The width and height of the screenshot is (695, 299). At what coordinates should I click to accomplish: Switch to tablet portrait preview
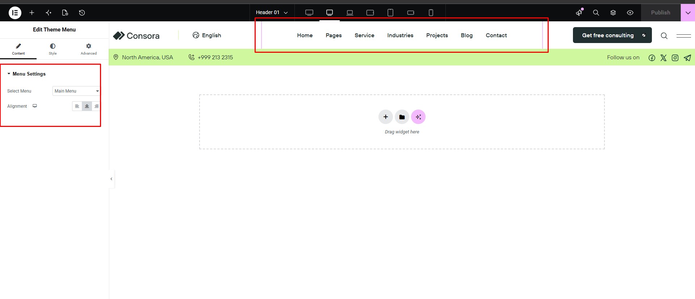coord(390,13)
